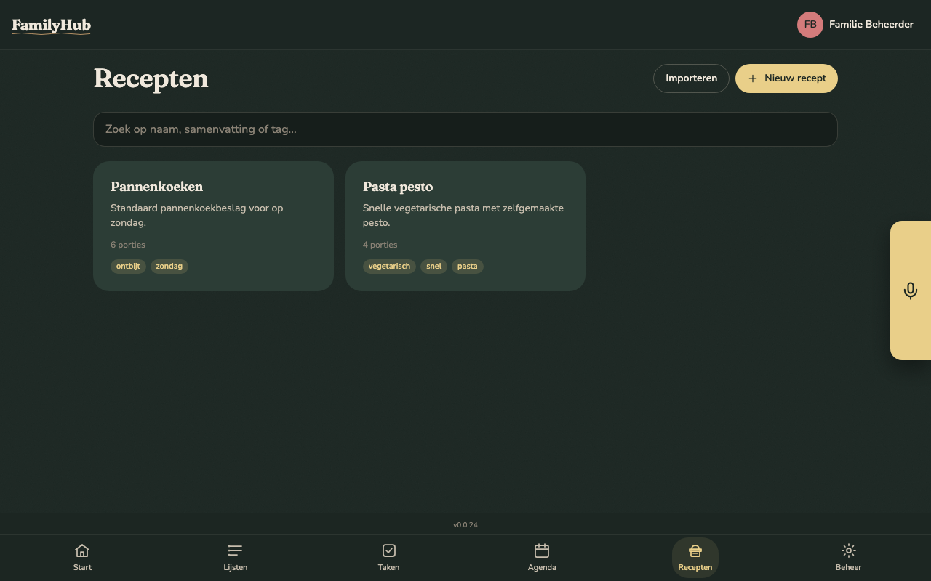The image size is (931, 581).
Task: Open the Pannenkoeken recipe card
Action: click(x=213, y=226)
